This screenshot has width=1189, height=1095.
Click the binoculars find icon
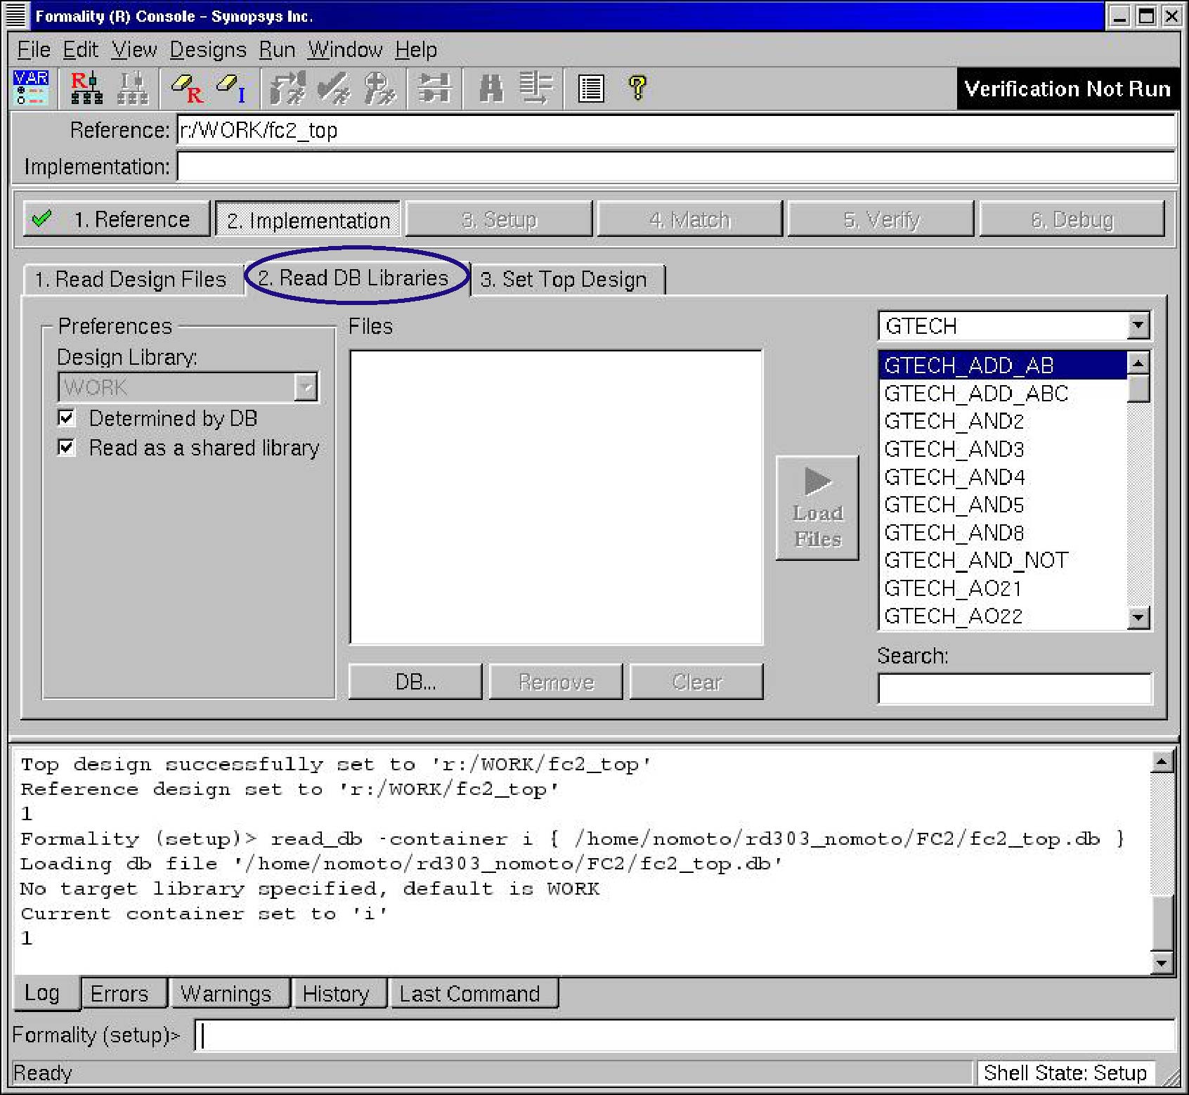[x=490, y=89]
